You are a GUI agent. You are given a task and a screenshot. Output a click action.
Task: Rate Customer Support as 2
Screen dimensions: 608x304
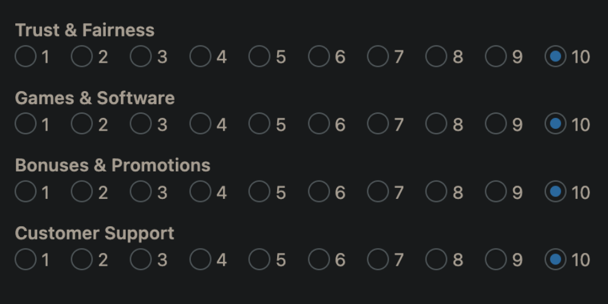tap(81, 260)
